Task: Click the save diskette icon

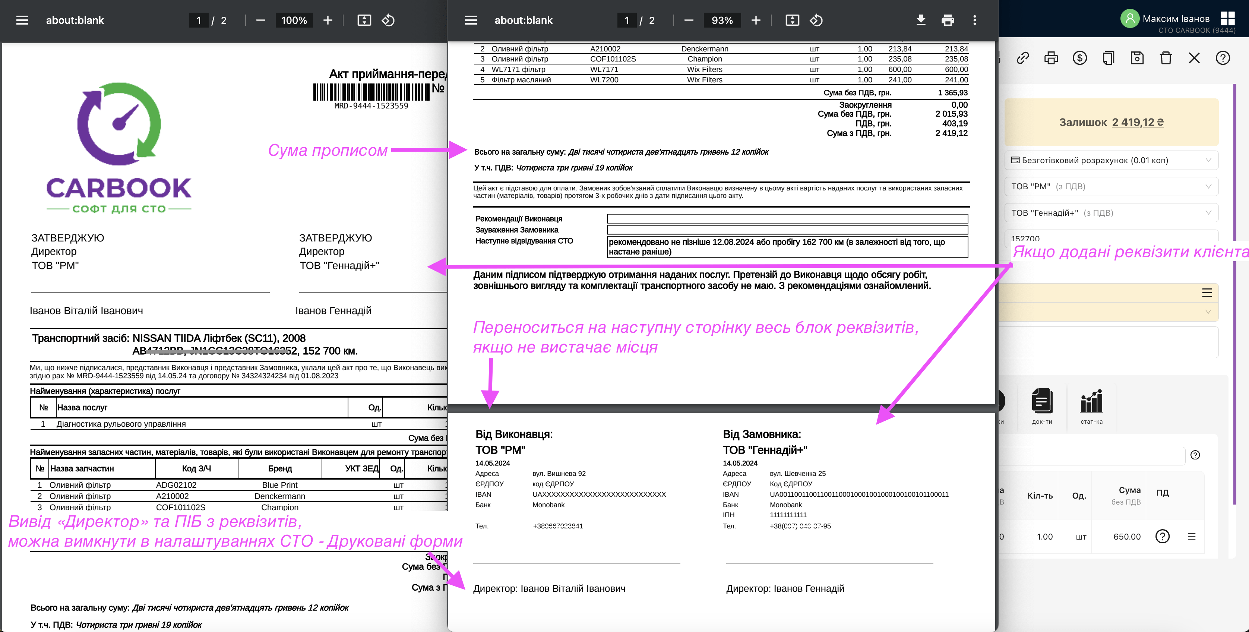Action: pyautogui.click(x=1137, y=58)
